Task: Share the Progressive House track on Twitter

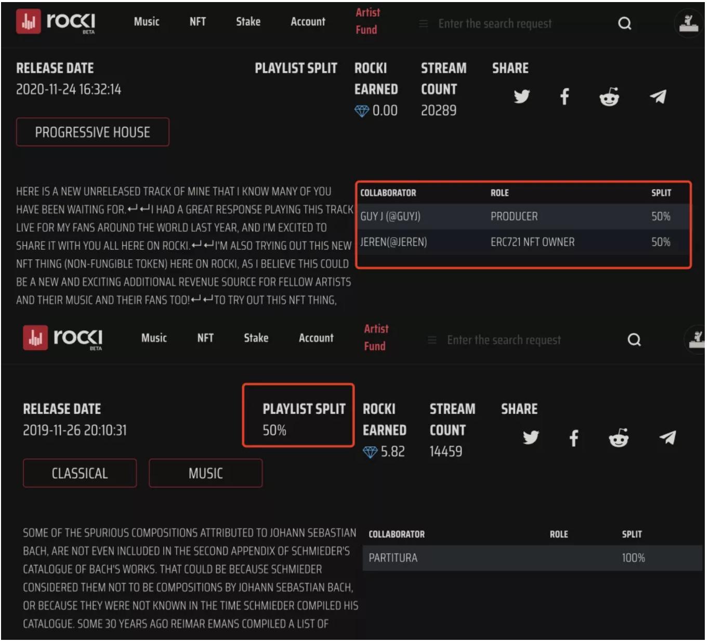Action: pyautogui.click(x=521, y=97)
